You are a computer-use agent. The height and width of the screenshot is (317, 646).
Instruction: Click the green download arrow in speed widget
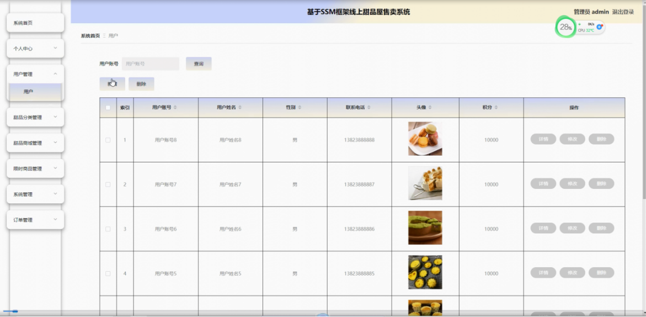click(580, 24)
